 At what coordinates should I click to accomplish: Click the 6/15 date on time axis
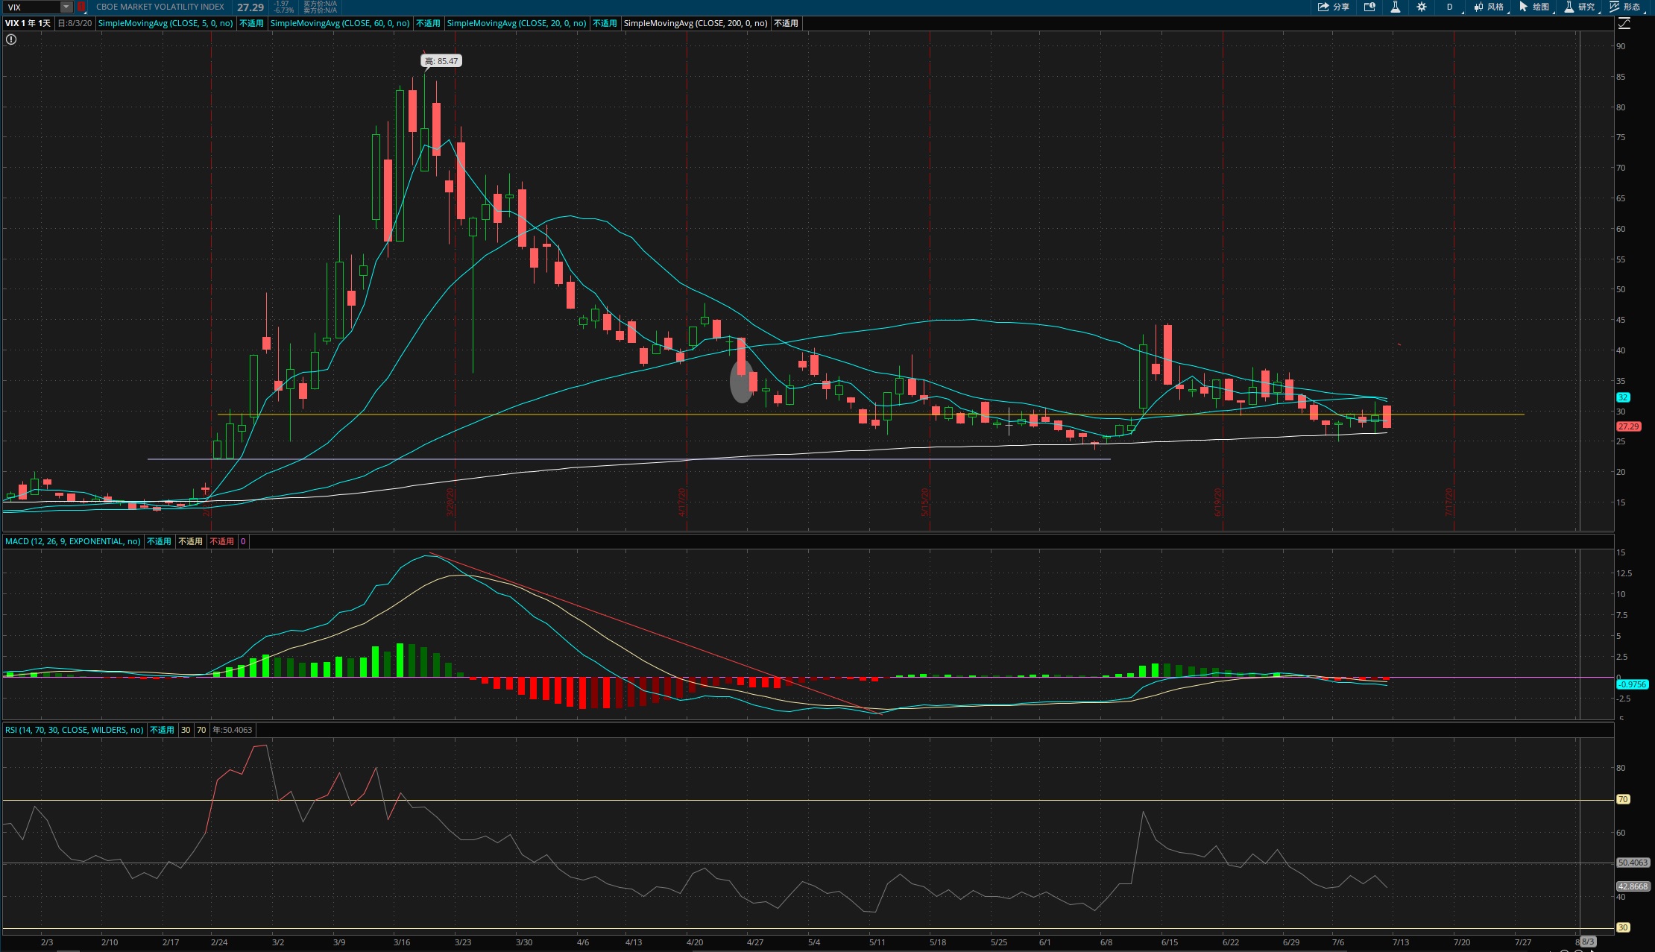pos(1170,942)
